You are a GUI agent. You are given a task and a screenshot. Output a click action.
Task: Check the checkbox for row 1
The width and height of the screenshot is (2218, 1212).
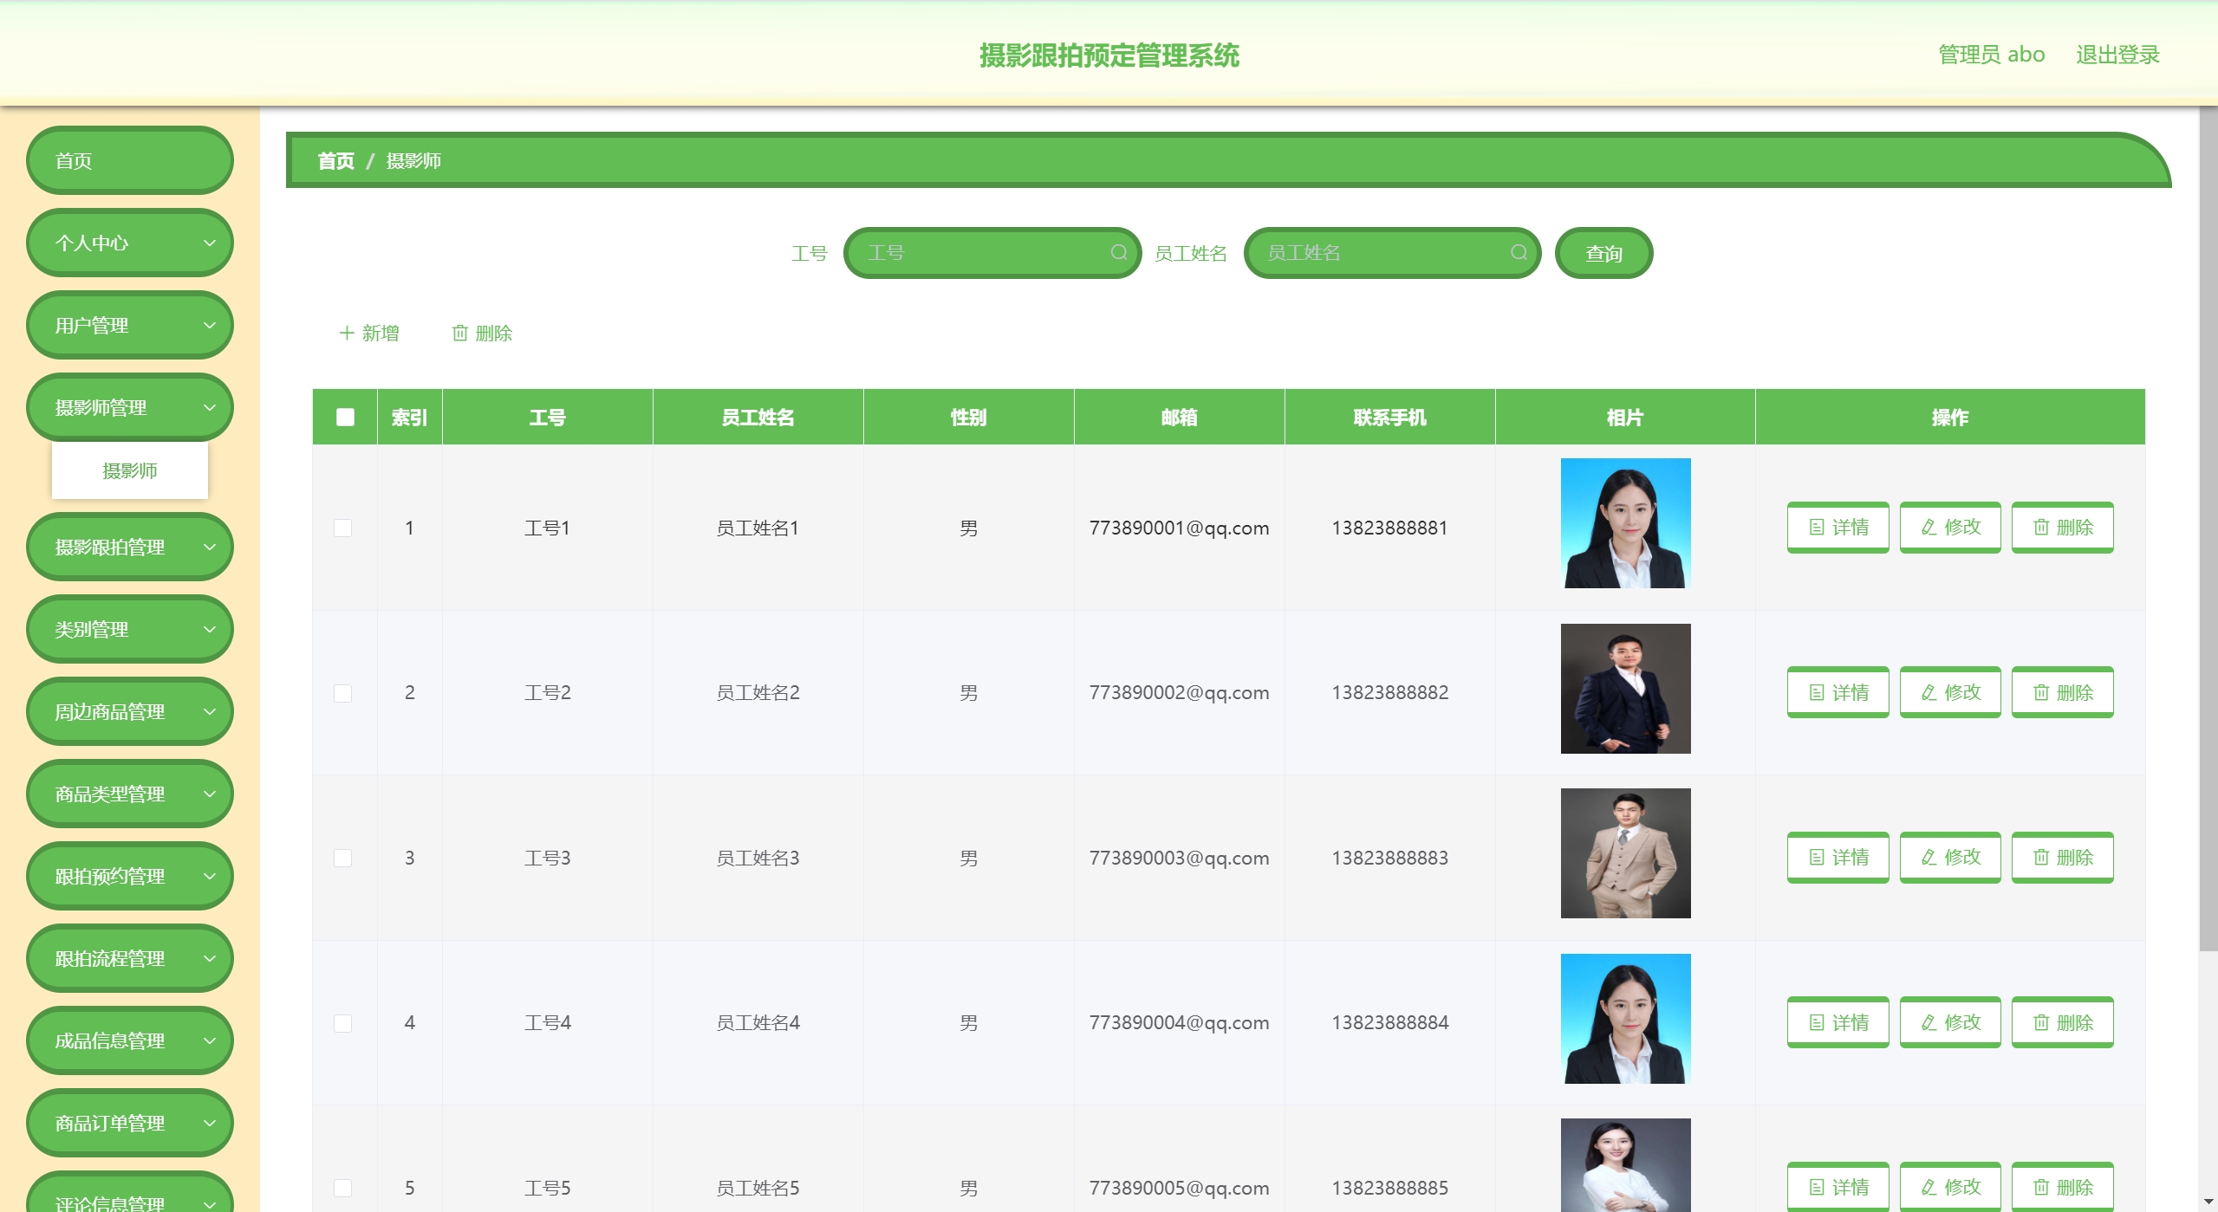tap(343, 528)
